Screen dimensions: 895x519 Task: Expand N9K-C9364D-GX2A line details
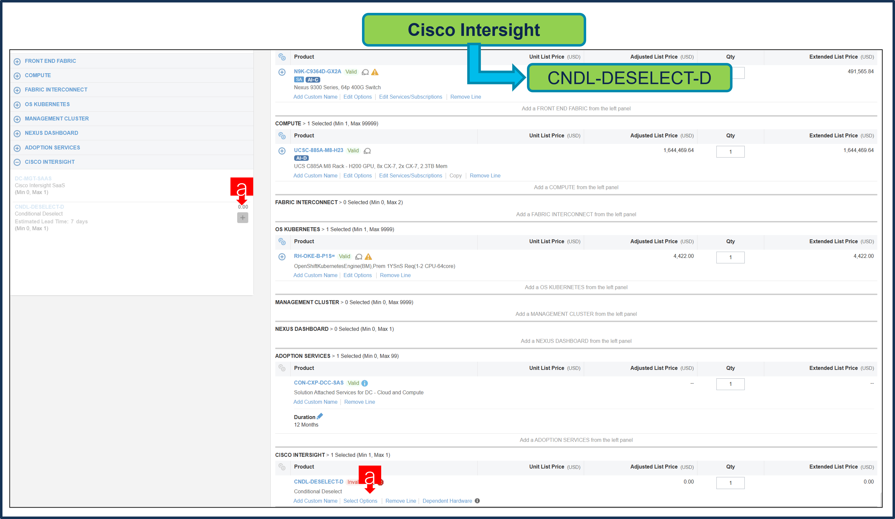[282, 72]
